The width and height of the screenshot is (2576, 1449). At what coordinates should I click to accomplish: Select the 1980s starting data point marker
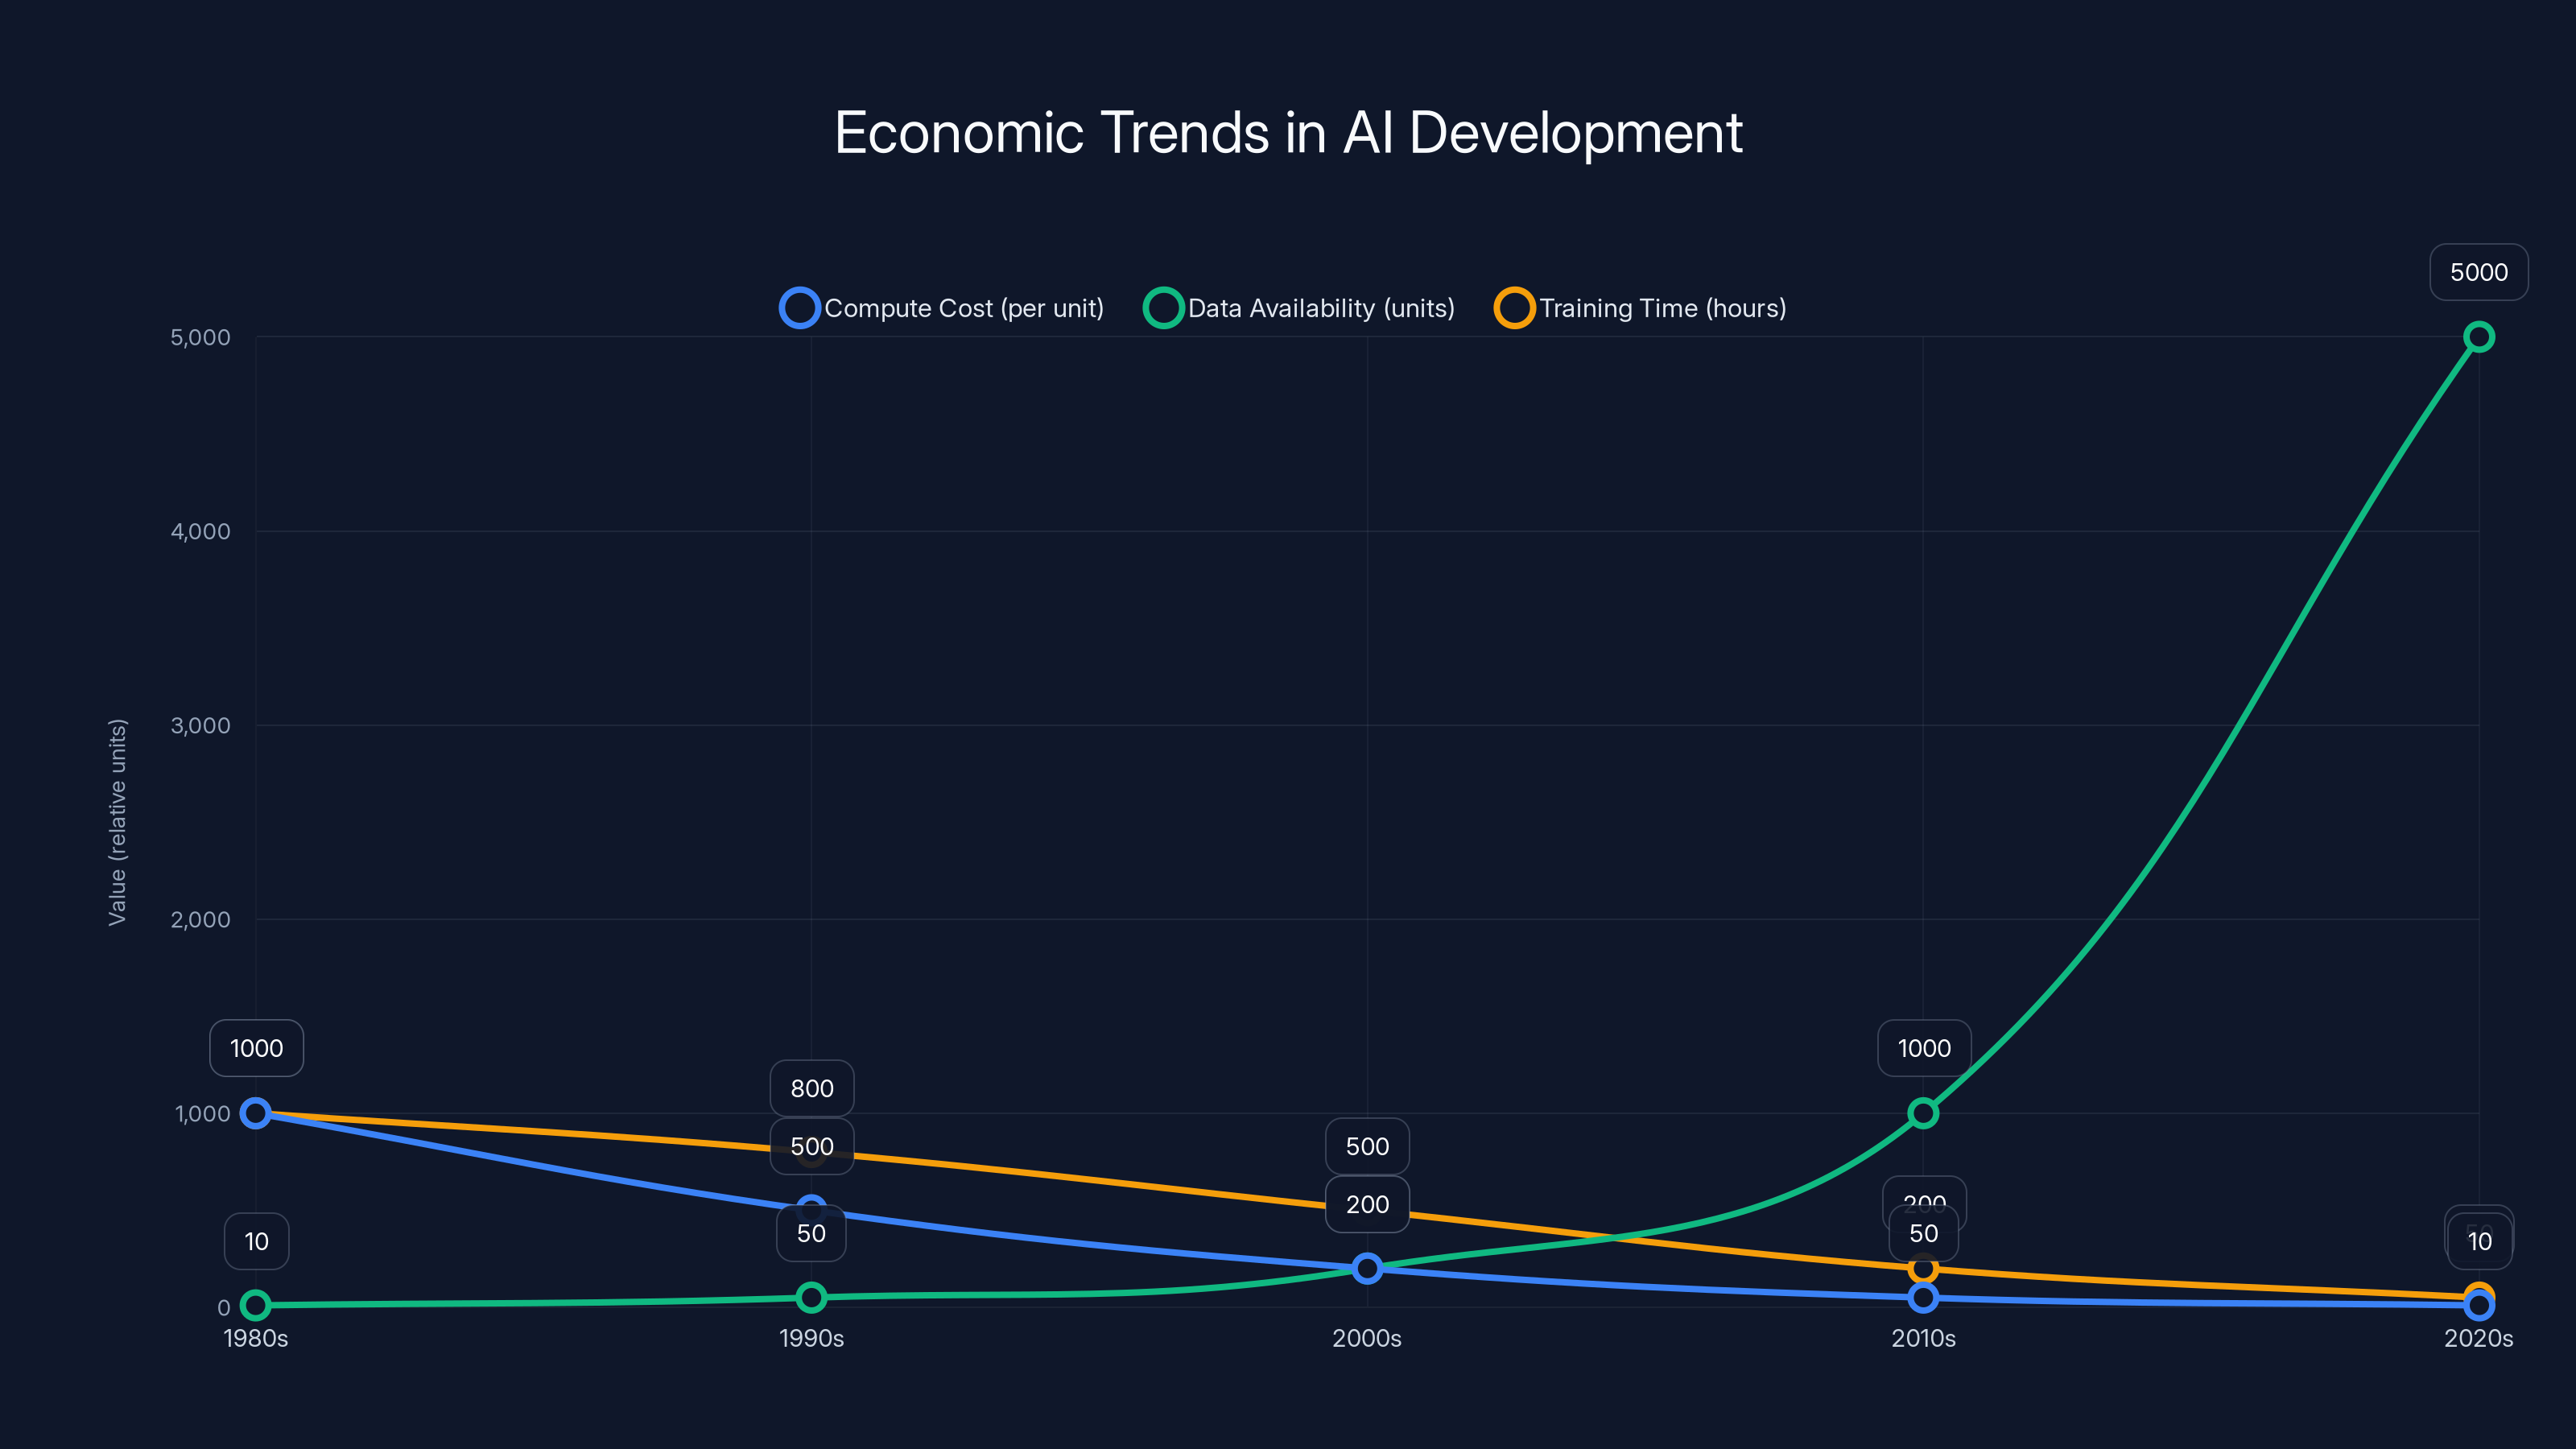coord(257,1113)
